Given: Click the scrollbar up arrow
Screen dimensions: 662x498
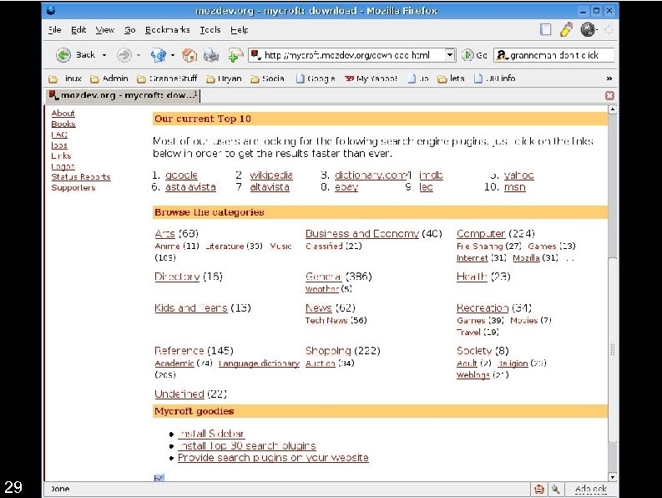Looking at the screenshot, I should coord(612,110).
